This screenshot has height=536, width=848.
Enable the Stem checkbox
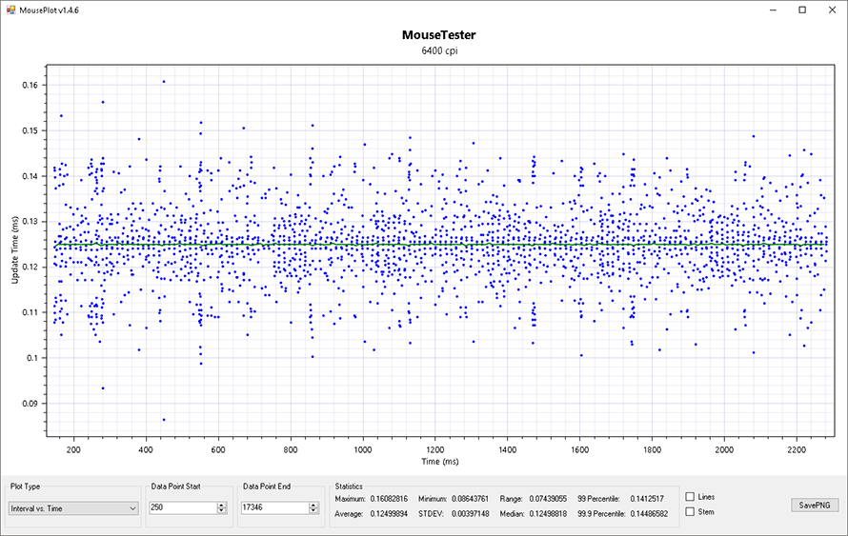pos(690,511)
